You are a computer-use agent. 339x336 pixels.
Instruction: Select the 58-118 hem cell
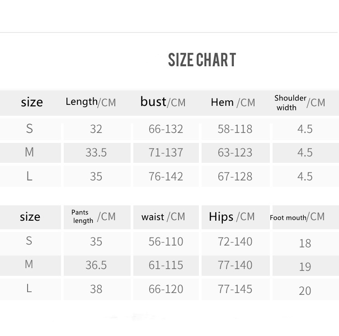235,129
